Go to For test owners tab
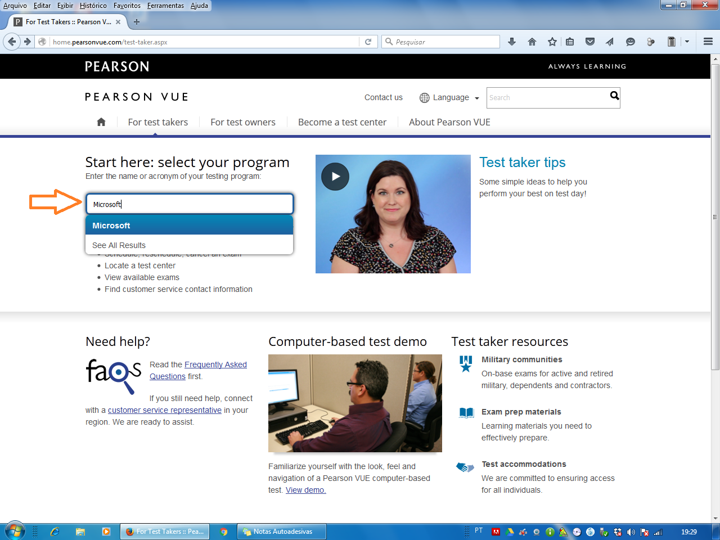 (x=243, y=122)
